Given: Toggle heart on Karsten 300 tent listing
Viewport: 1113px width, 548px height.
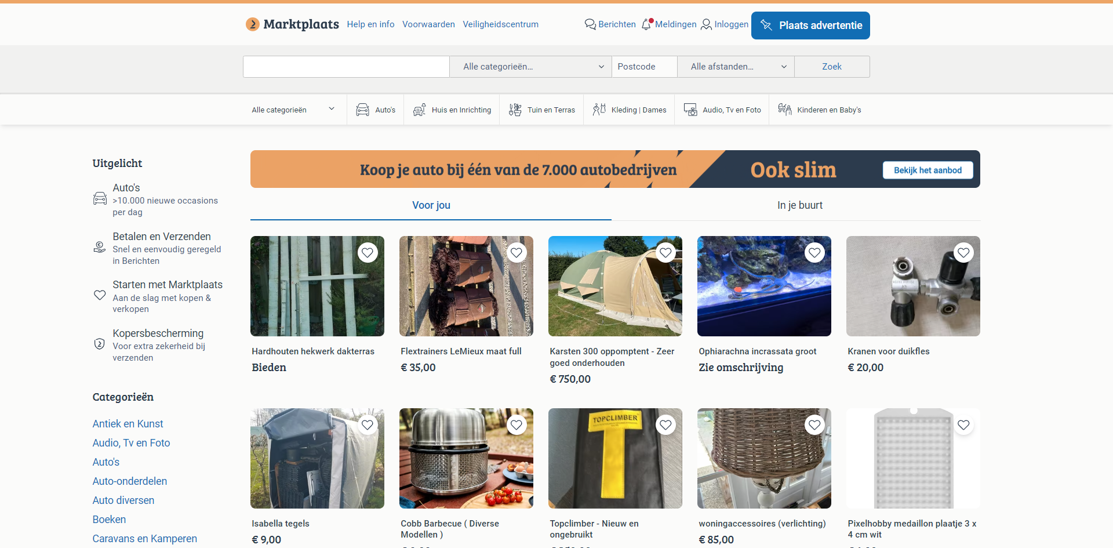Looking at the screenshot, I should (665, 253).
